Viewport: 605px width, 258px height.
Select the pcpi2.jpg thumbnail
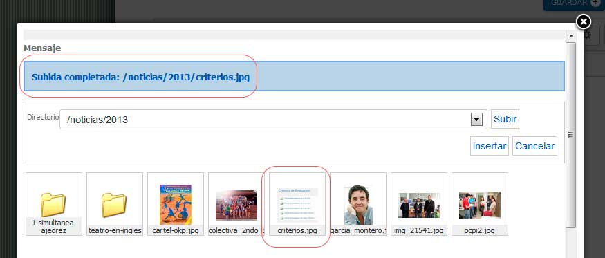coord(480,204)
